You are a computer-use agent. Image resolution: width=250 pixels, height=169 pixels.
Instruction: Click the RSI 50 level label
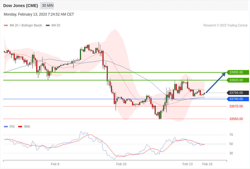pos(231,144)
